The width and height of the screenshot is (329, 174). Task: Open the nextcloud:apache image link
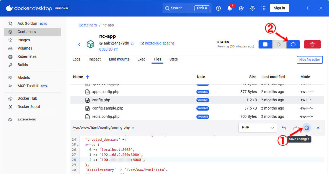pos(160,43)
